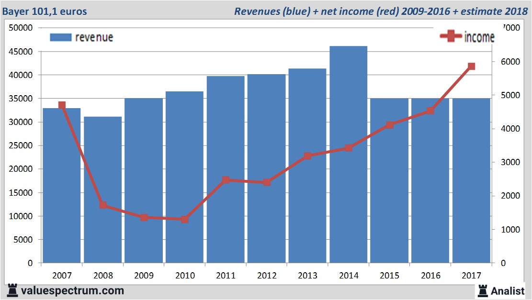Select the 2010 red income data marker
This screenshot has height=300, width=532.
pos(185,219)
